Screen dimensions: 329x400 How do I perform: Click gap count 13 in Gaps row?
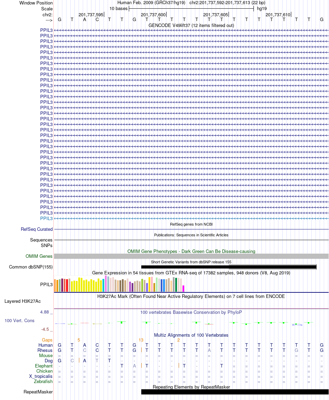141,340
